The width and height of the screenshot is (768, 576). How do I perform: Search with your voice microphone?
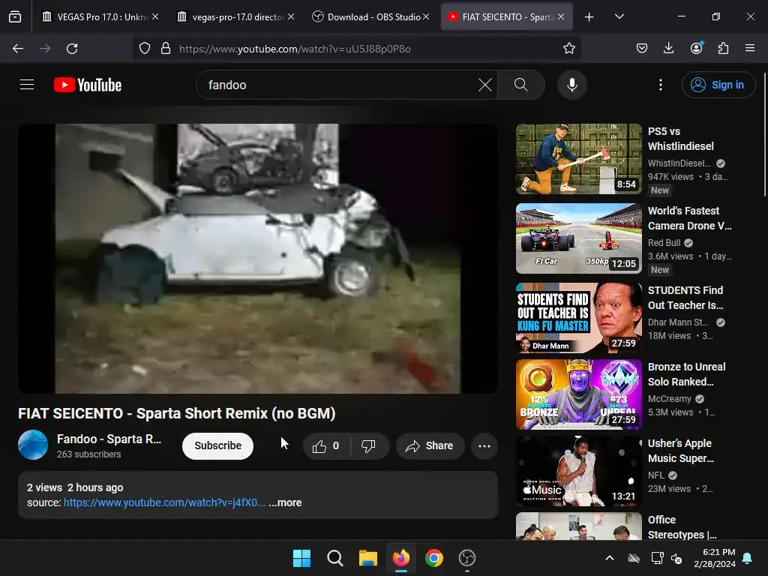click(571, 85)
